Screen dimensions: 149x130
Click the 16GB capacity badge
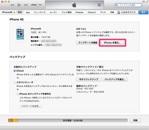(34, 32)
